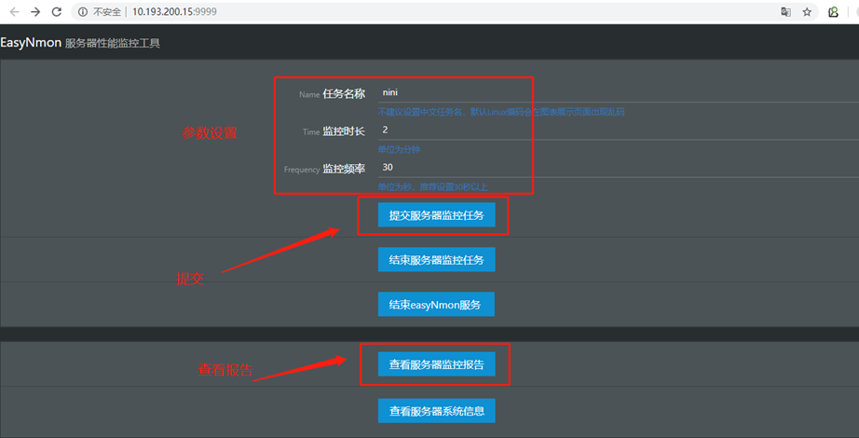This screenshot has width=859, height=438.
Task: Select the EasyNmon header title
Action: pos(31,43)
